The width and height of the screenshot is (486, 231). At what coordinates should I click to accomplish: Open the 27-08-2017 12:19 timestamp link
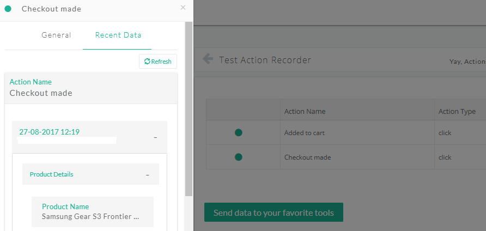[x=49, y=132]
